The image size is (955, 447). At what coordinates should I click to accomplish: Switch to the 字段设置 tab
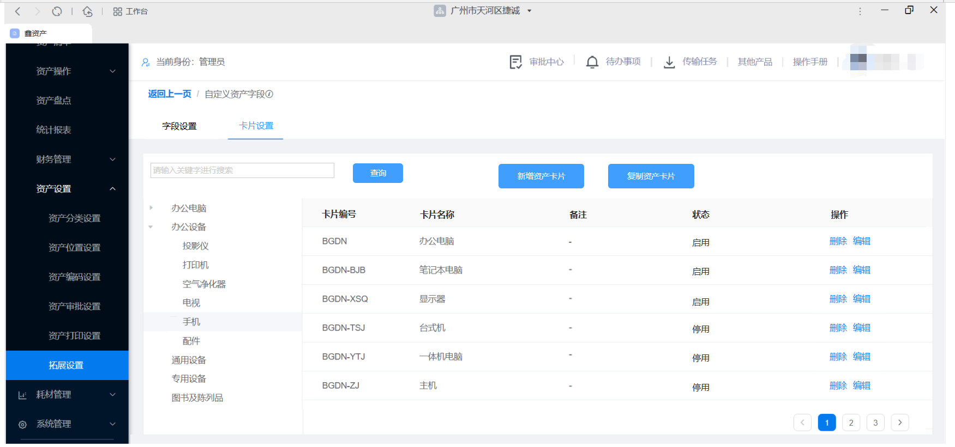click(179, 126)
